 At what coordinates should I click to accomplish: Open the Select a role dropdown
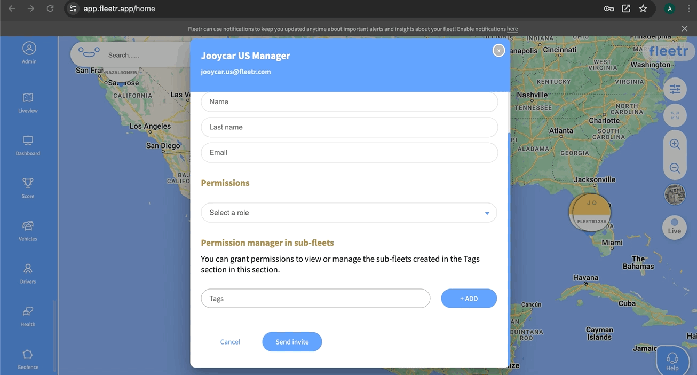tap(349, 213)
